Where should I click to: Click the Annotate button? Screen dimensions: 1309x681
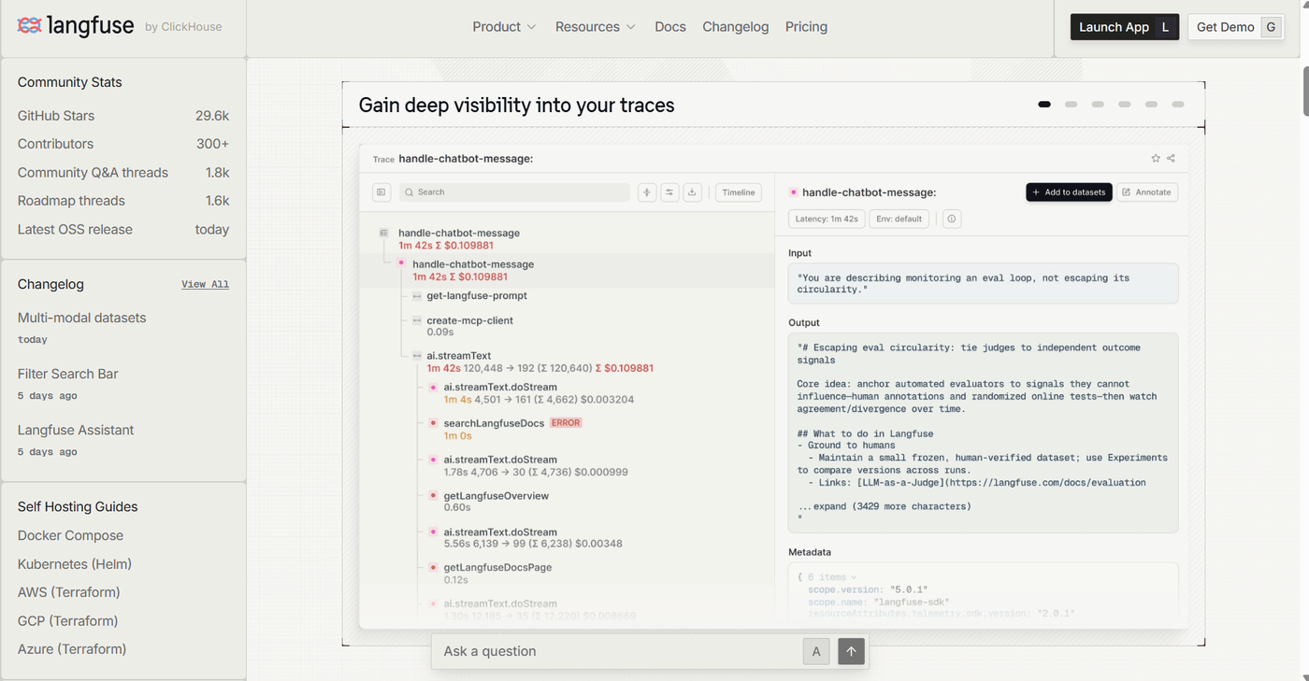coord(1147,192)
